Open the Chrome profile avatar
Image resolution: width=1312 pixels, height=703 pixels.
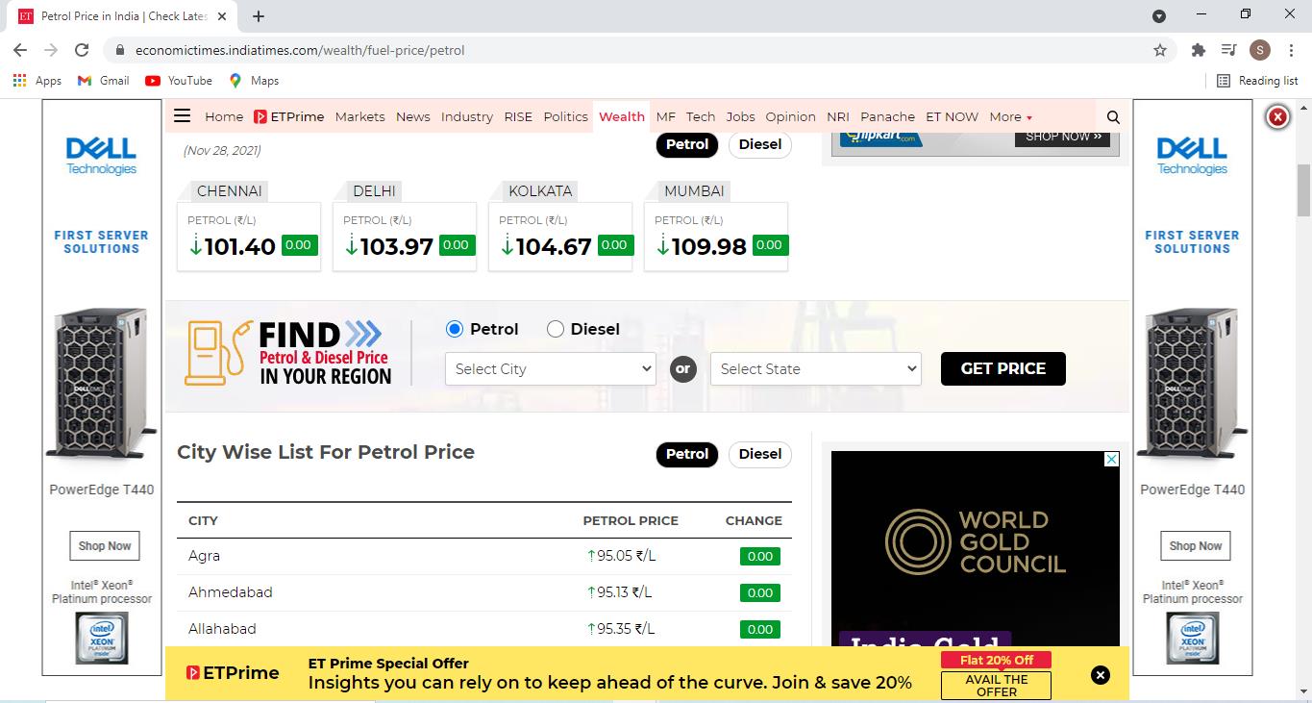pos(1260,50)
